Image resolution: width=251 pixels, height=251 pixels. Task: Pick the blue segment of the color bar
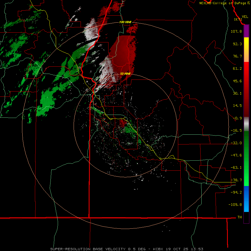point(246,199)
